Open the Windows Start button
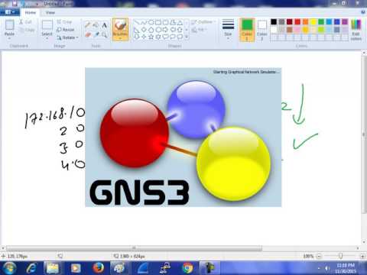367x275 pixels. (x=8, y=268)
